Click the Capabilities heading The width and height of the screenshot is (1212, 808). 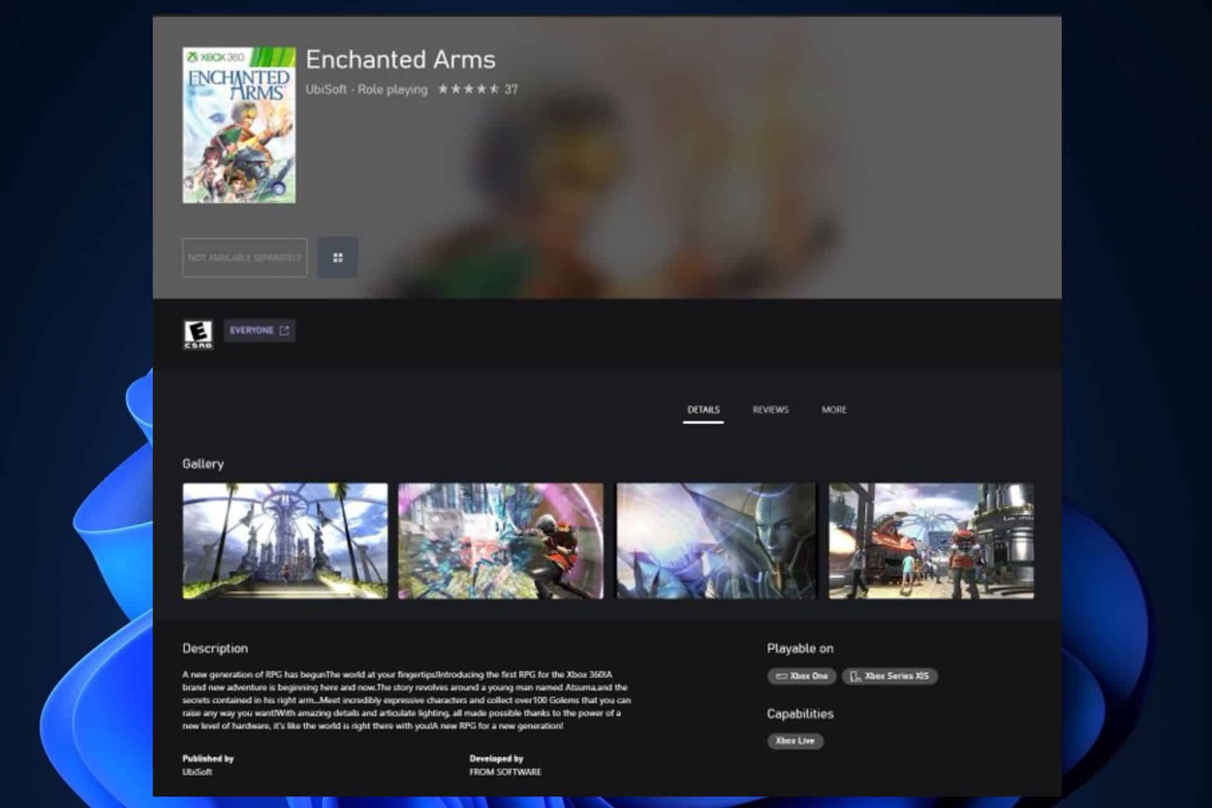pyautogui.click(x=800, y=714)
